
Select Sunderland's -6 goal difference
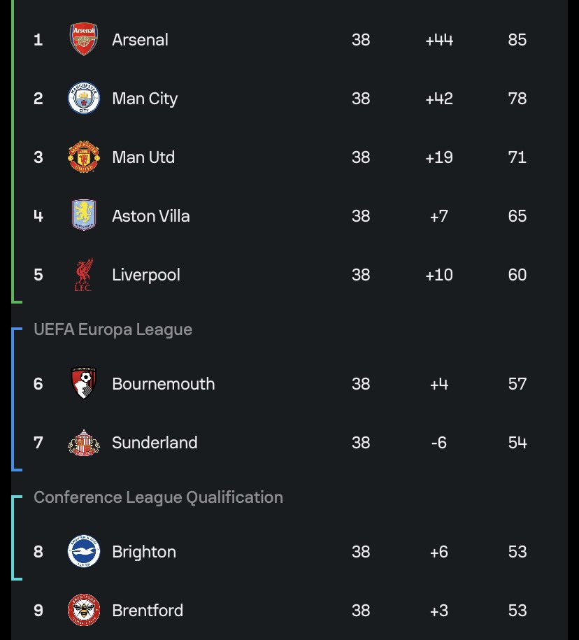[439, 443]
